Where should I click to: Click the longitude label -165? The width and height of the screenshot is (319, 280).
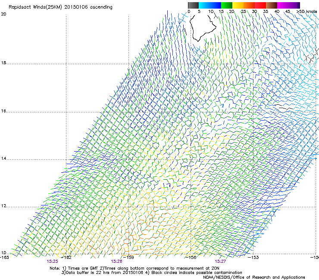[4, 258]
